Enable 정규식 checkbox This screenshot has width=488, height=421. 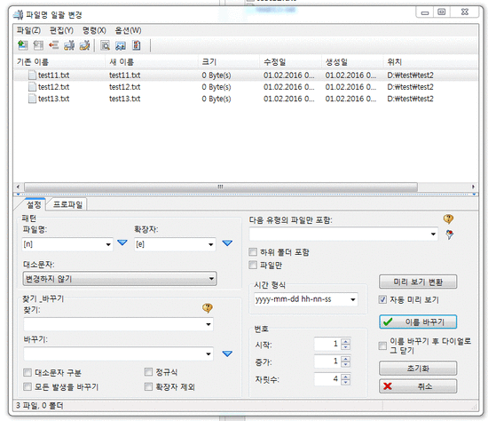(148, 372)
